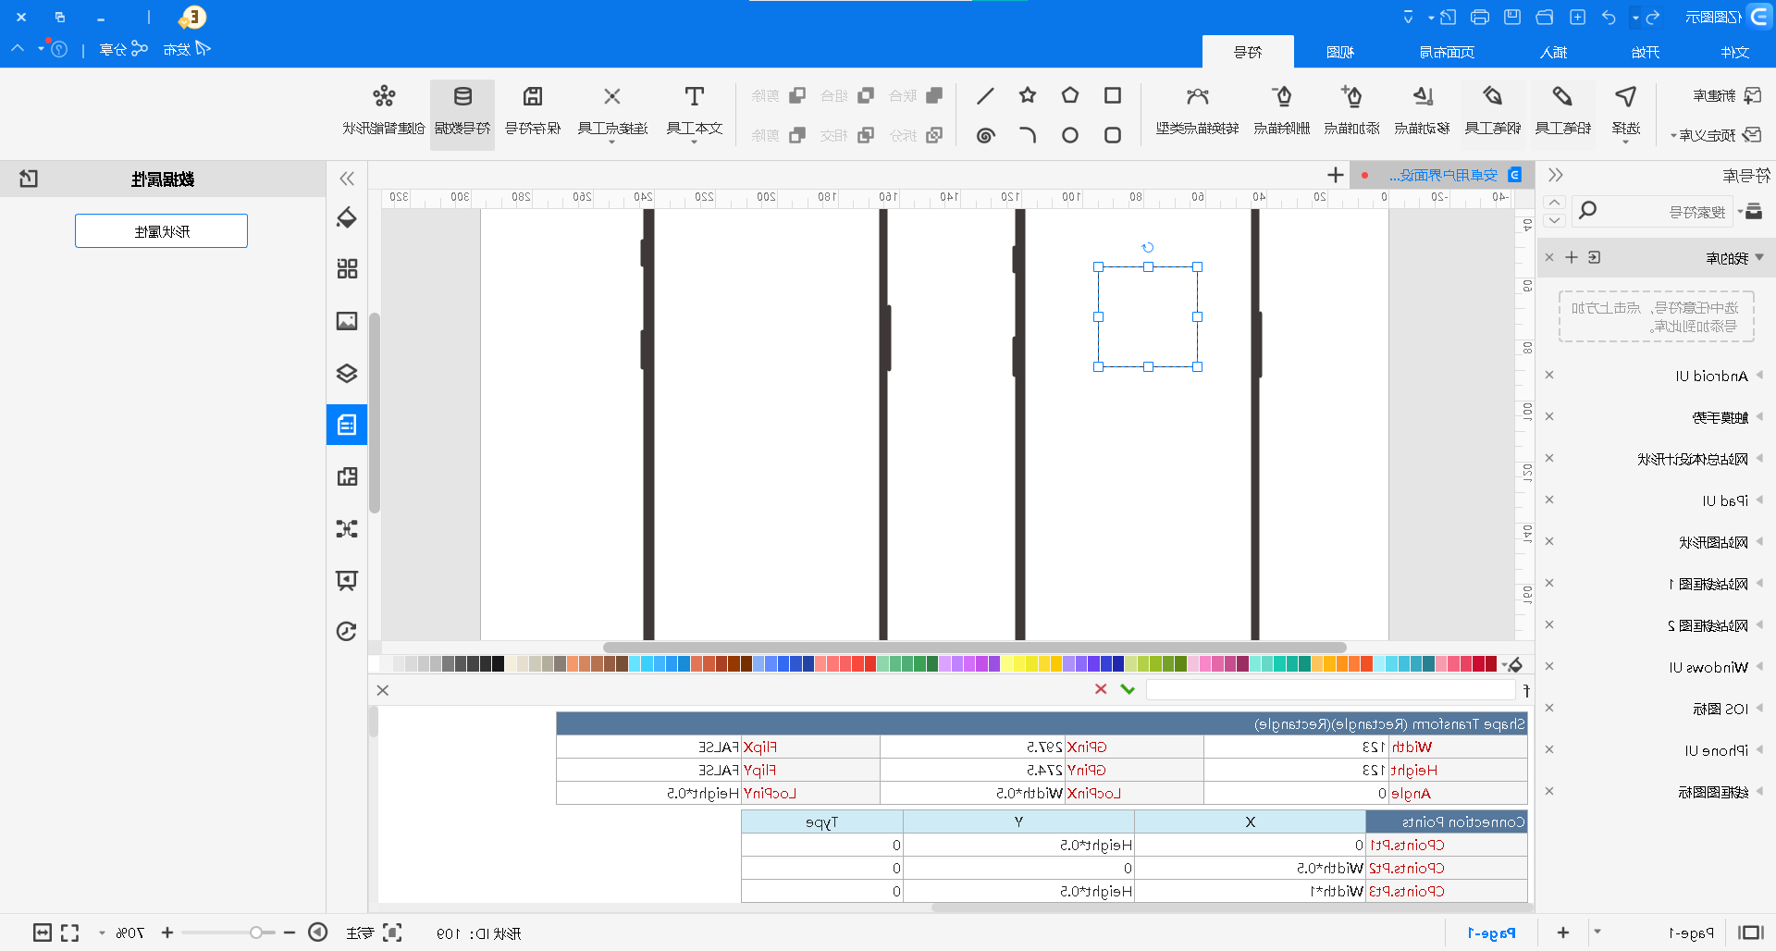
Task: Toggle the data properties sidebar icon
Action: 347,425
